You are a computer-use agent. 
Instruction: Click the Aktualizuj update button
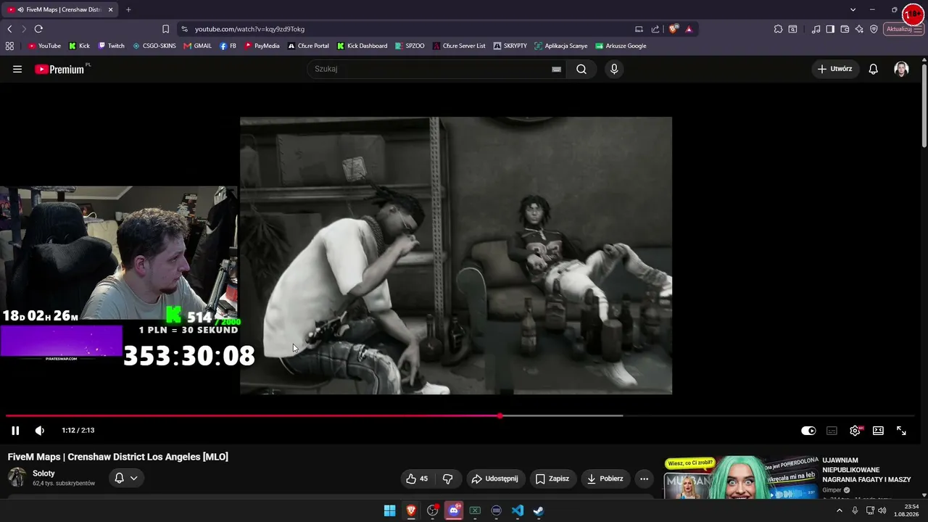903,29
